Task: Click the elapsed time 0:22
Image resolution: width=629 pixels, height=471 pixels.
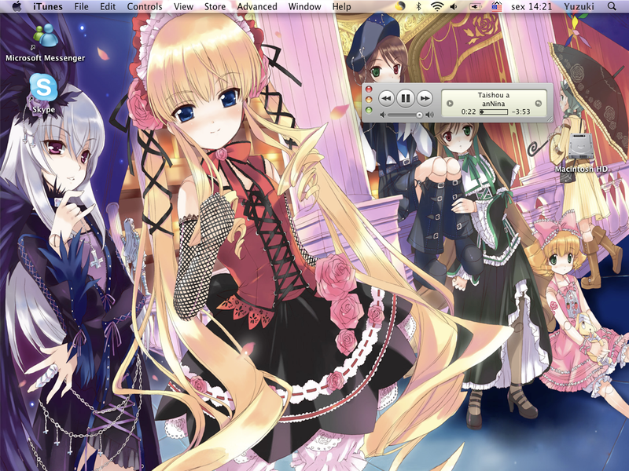Action: point(468,111)
